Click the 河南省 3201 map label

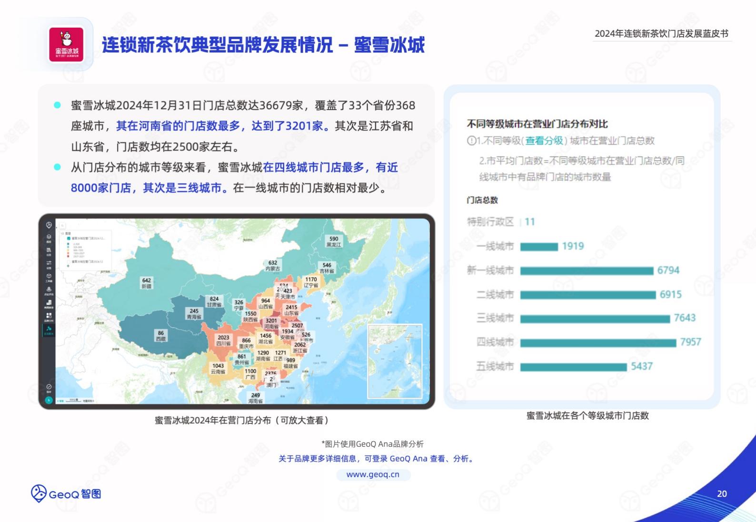coord(271,323)
